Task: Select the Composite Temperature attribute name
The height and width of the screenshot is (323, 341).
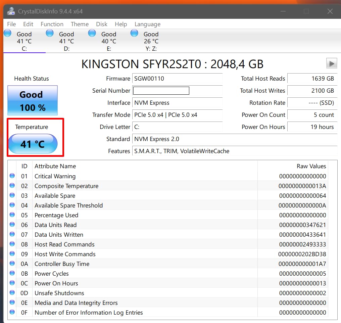Action: coord(66,186)
